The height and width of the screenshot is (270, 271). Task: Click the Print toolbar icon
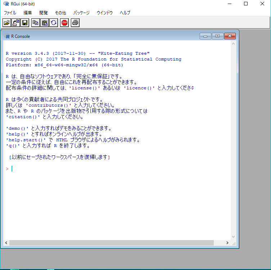[75, 23]
